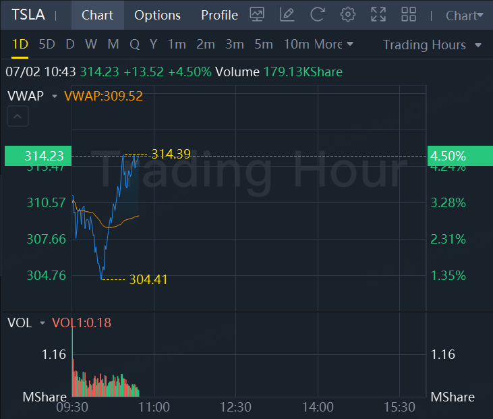Select the 5D timeframe
The image size is (493, 419).
pos(47,45)
